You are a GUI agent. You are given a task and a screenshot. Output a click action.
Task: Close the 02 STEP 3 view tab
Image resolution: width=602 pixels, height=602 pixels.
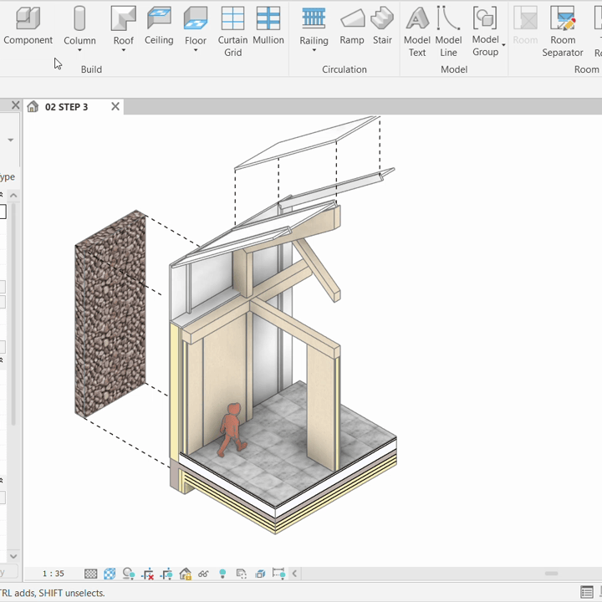pyautogui.click(x=115, y=107)
